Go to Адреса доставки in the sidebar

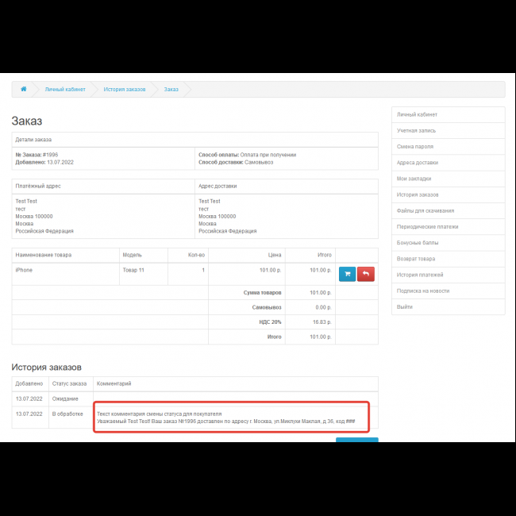pyautogui.click(x=417, y=163)
